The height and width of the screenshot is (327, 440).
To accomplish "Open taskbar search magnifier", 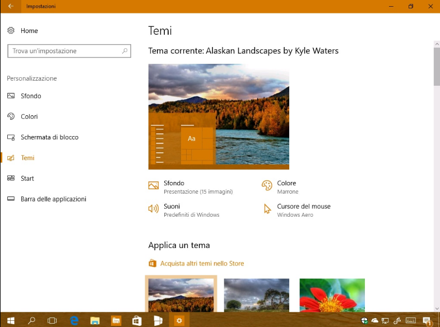I will (31, 320).
